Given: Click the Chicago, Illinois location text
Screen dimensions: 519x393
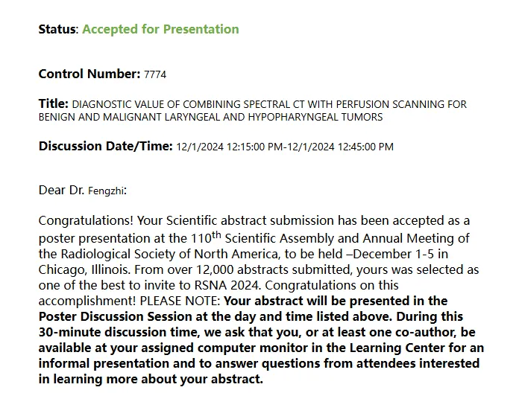Looking at the screenshot, I should pyautogui.click(x=84, y=269).
